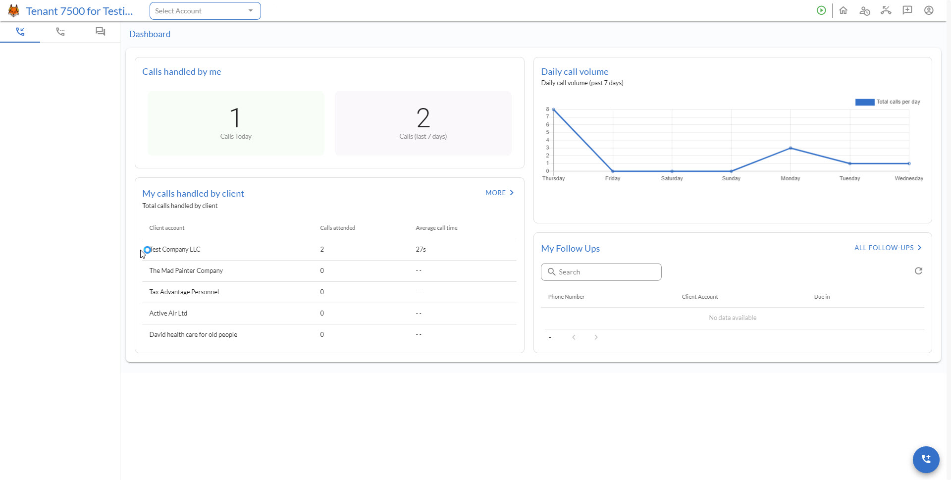Open MORE in calls handled by client
This screenshot has width=951, height=480.
(499, 193)
